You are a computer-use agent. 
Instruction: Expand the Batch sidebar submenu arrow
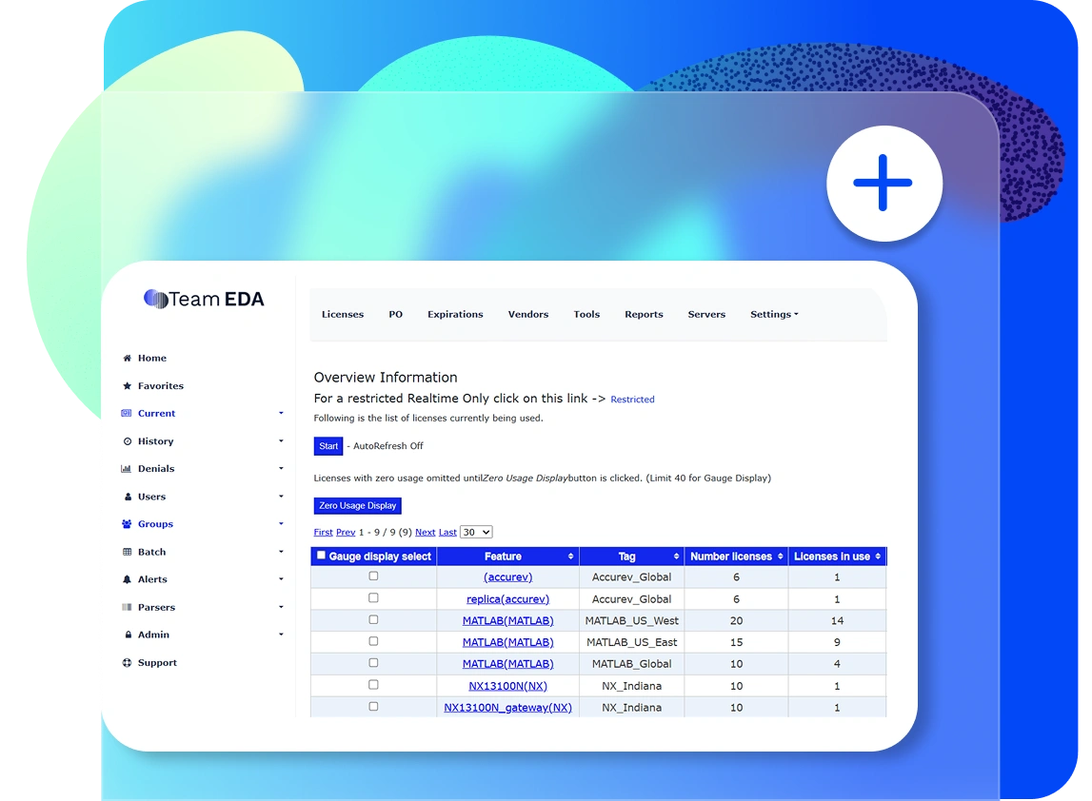tap(282, 552)
